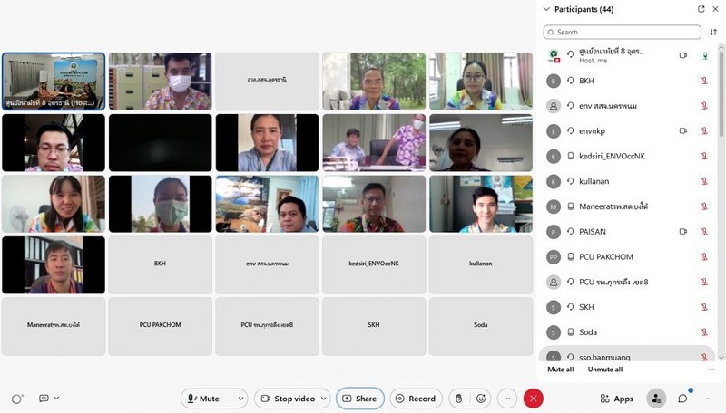Open more options in control bar
Screen dimensions: 726x413
[507, 399]
